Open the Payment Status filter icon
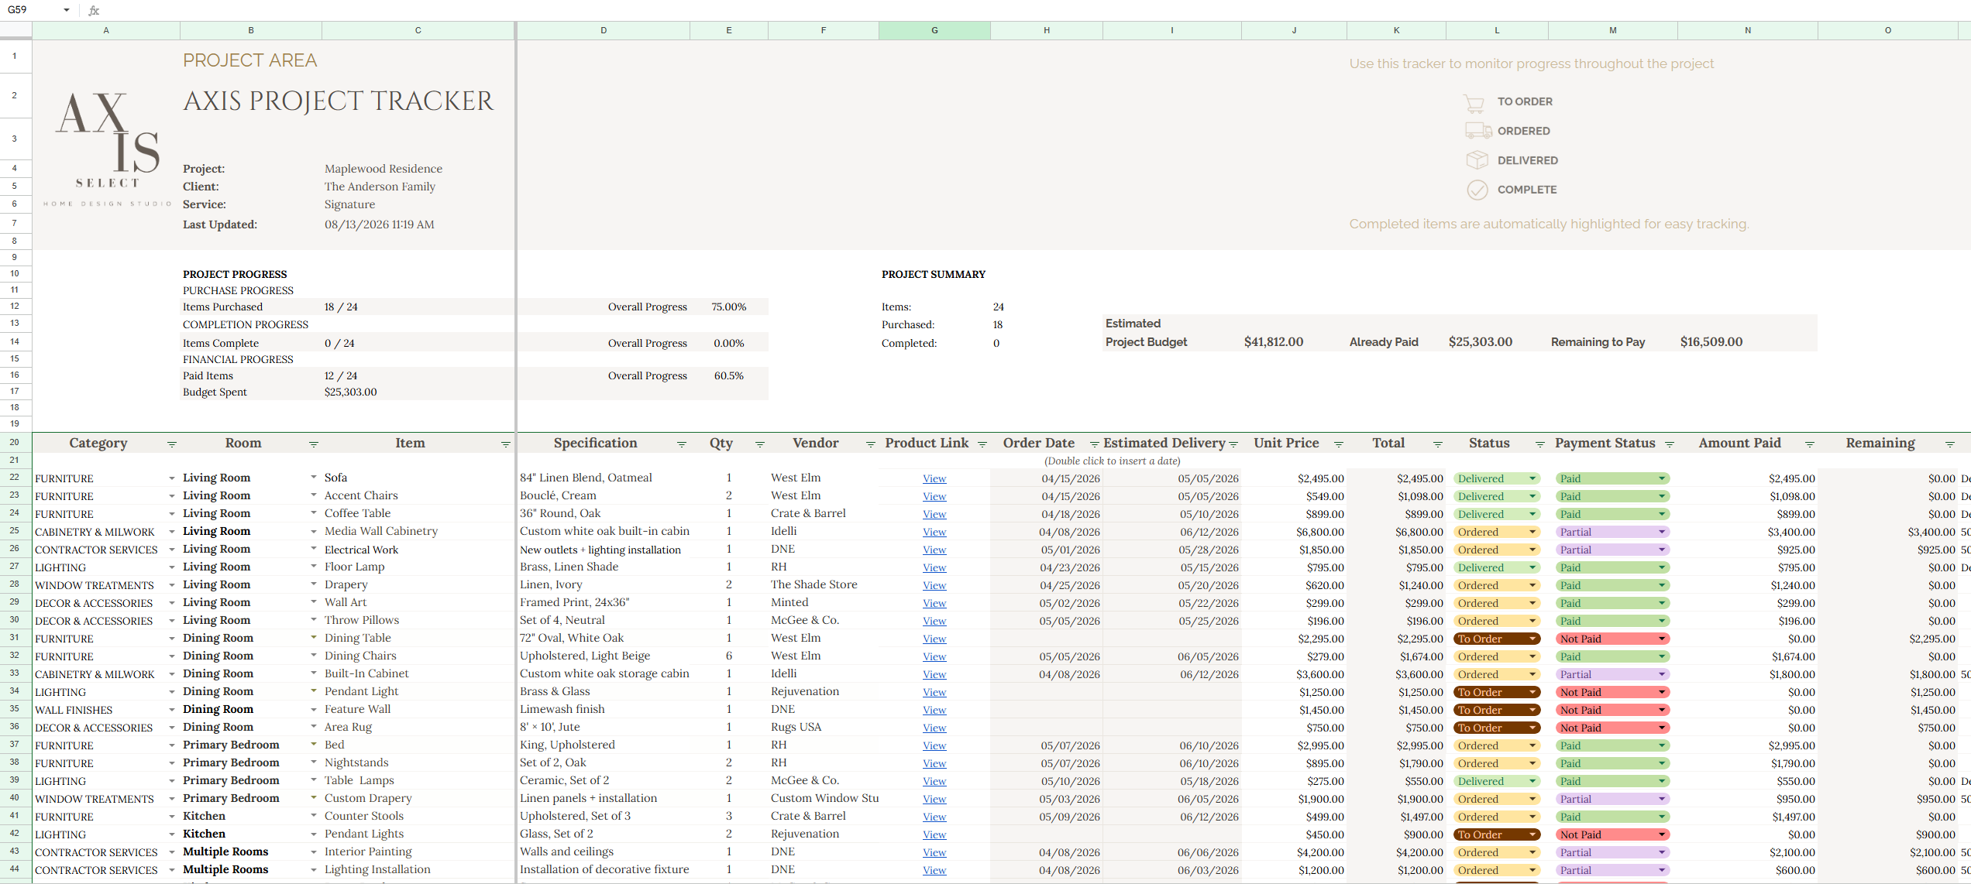This screenshot has height=884, width=1971. [1670, 444]
